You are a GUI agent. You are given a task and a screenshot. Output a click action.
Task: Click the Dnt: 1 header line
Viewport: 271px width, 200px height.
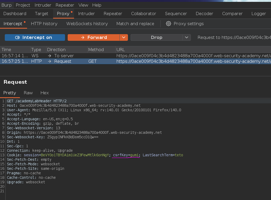(13, 141)
